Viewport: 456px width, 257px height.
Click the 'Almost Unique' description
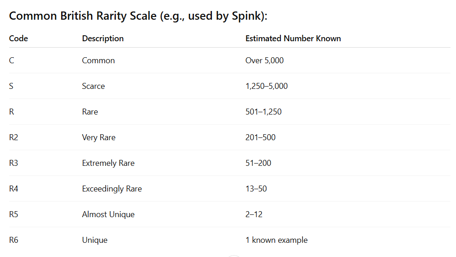pyautogui.click(x=108, y=214)
